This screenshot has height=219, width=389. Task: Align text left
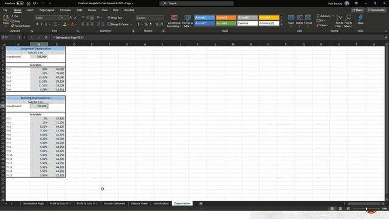(83, 24)
